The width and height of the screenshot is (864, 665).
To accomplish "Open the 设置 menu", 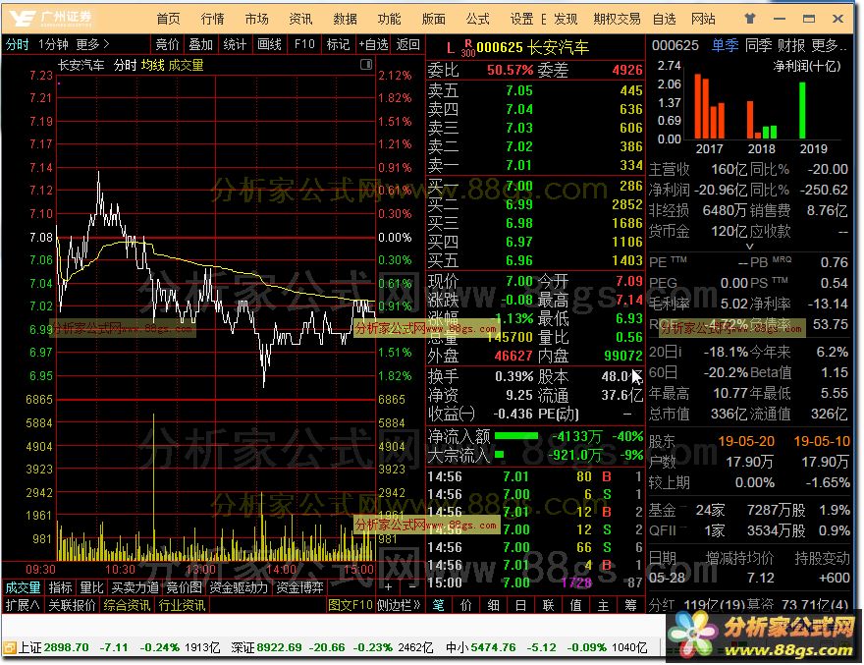I will [521, 19].
